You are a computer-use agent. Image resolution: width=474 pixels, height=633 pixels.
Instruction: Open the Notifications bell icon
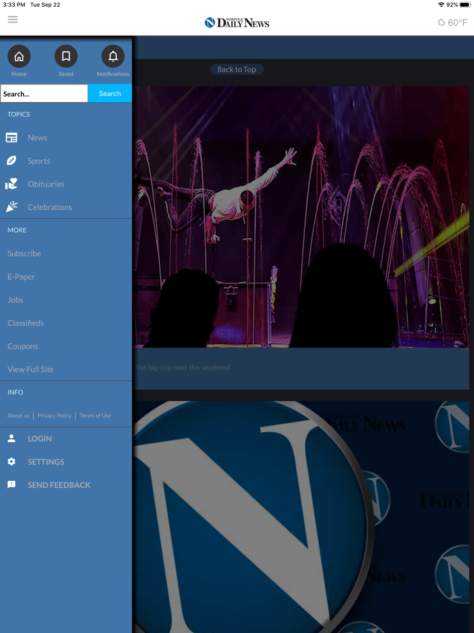click(x=113, y=56)
